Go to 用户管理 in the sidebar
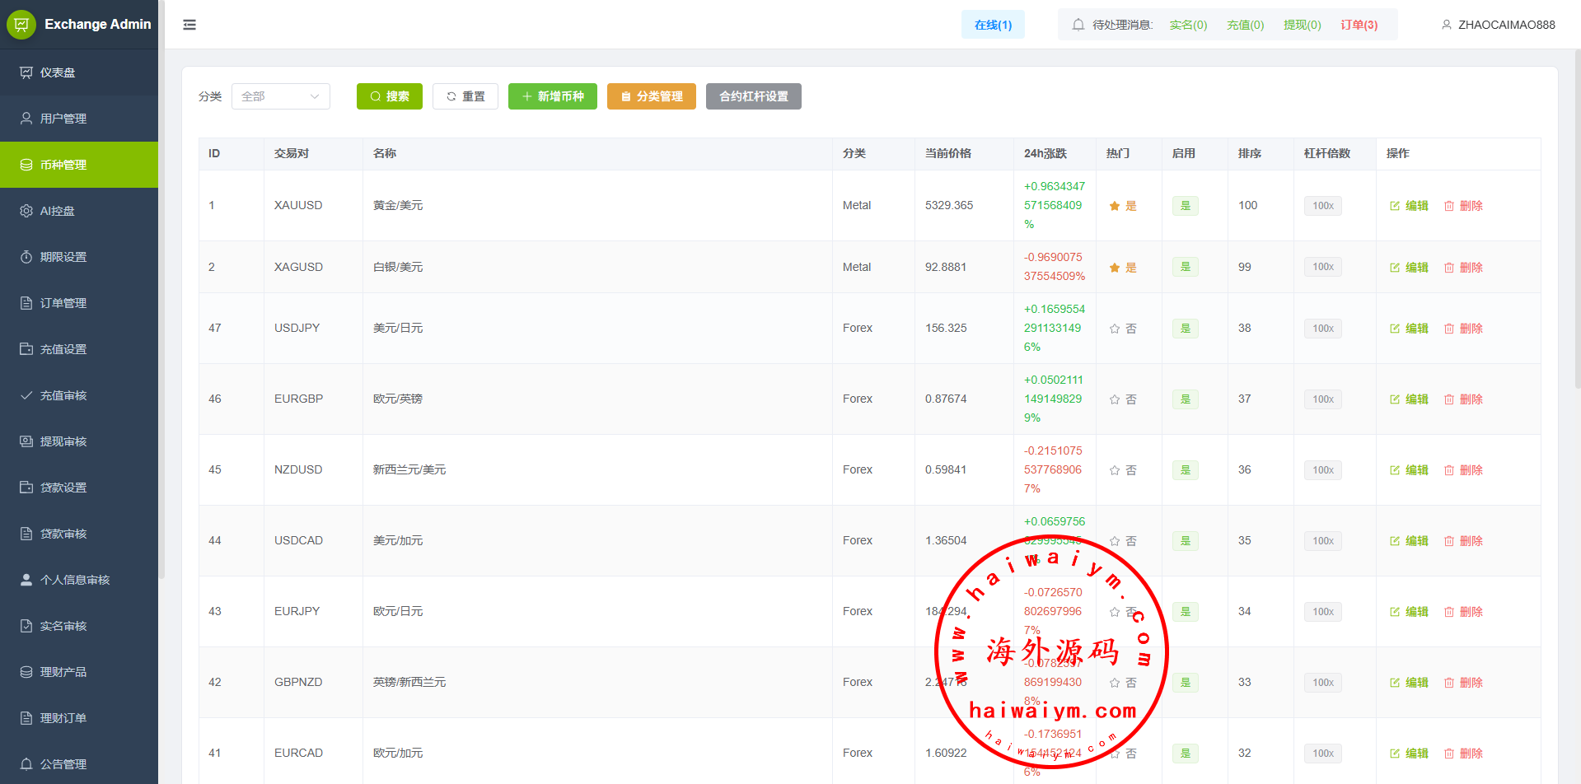This screenshot has height=784, width=1581. [63, 119]
